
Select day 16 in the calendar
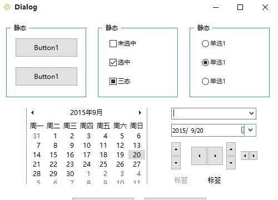coord(70,155)
